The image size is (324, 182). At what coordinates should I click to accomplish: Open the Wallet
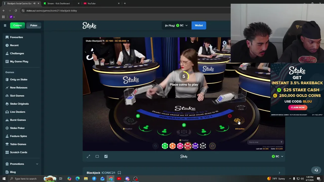[x=199, y=25]
